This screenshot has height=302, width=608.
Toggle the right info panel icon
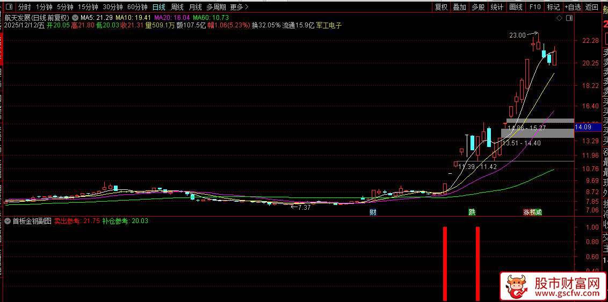(x=569, y=18)
